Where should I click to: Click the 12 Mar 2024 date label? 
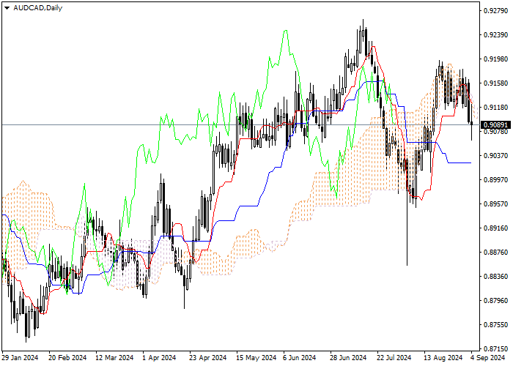114,358
